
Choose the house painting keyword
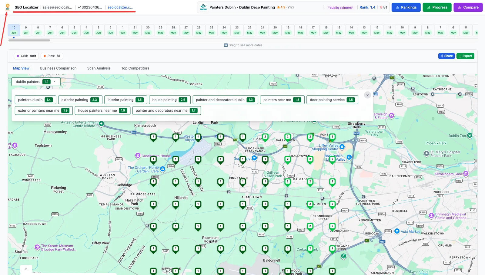click(170, 100)
